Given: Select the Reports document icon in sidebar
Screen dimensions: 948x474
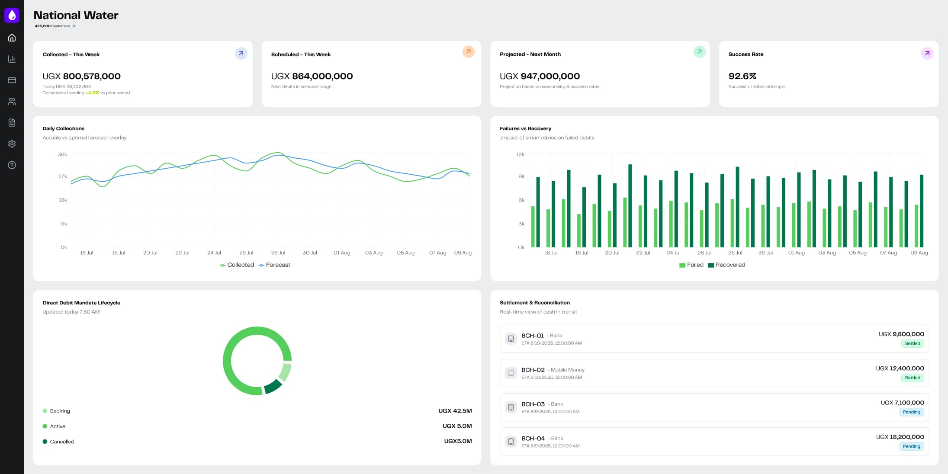Looking at the screenshot, I should coord(12,122).
